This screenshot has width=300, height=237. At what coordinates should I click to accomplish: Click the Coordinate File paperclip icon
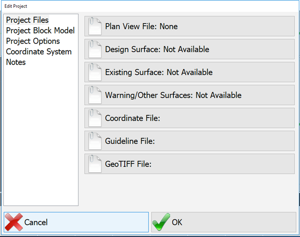pos(95,118)
